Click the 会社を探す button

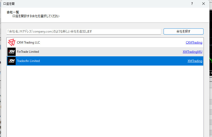point(184,31)
